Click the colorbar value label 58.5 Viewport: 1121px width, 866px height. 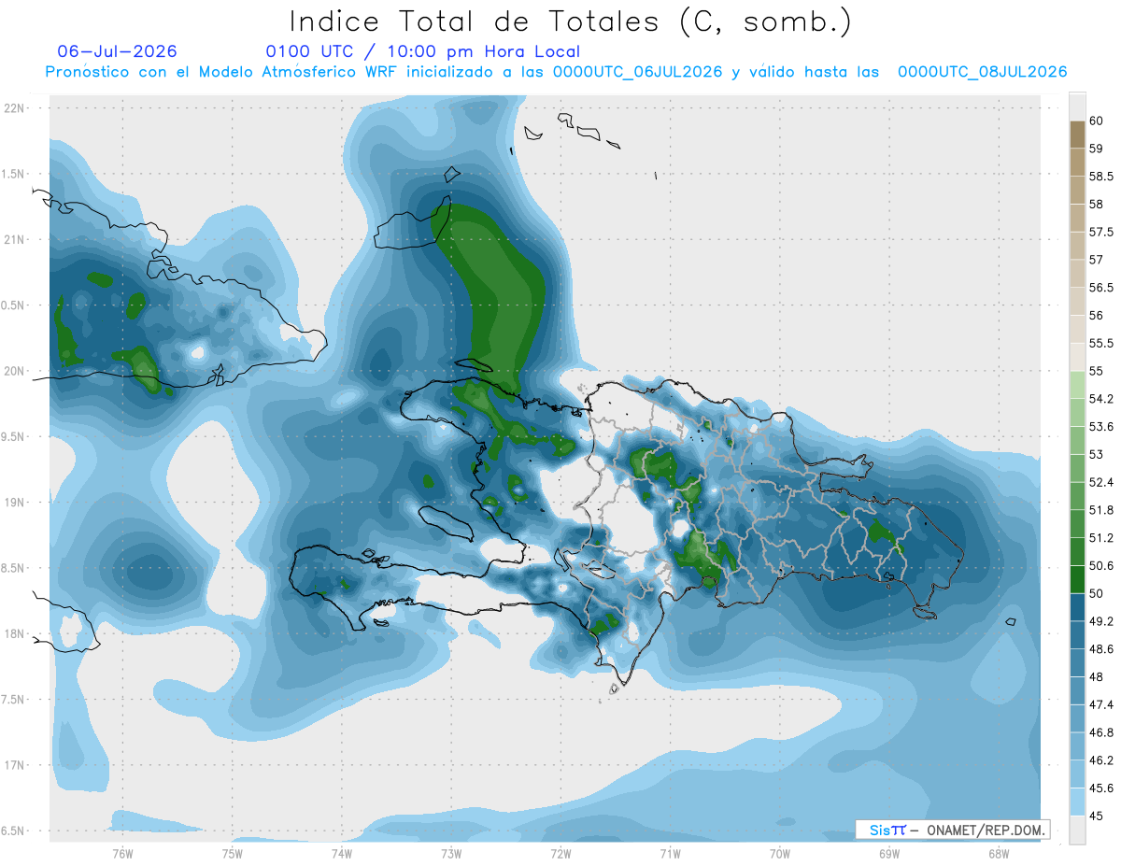[1101, 176]
